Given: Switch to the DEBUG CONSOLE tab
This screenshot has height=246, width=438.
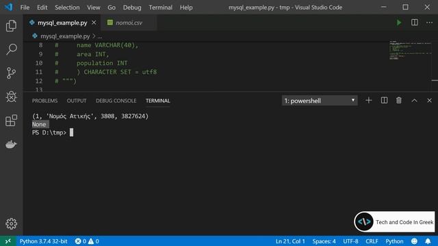Looking at the screenshot, I should pyautogui.click(x=116, y=100).
